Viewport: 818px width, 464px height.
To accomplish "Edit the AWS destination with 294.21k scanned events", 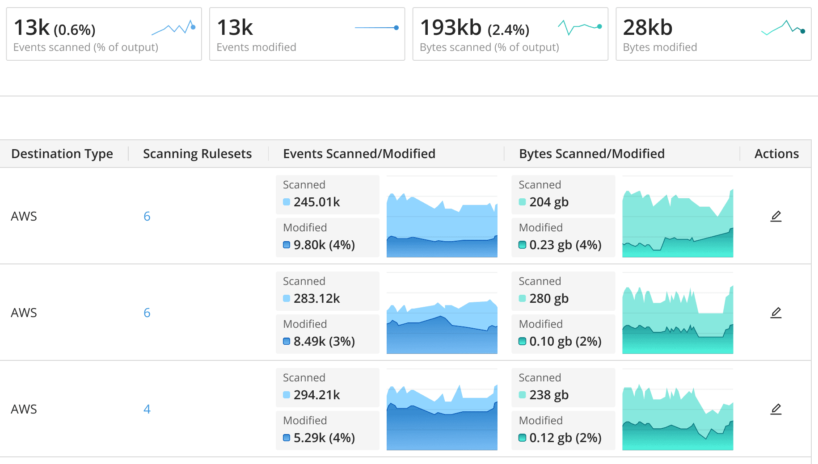I will [776, 409].
